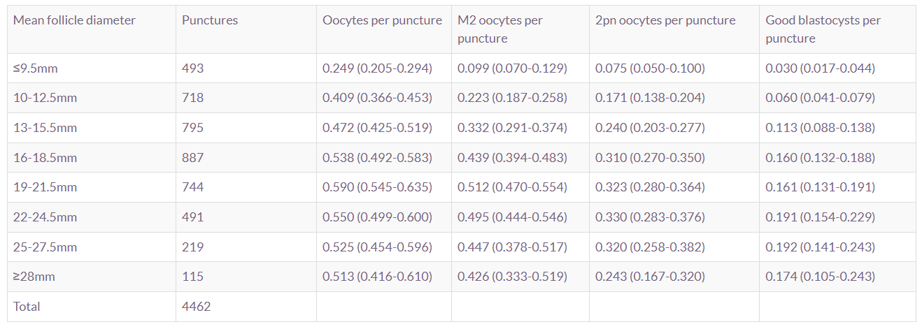Click cell '0.243 (0.167-0.320)'
The height and width of the screenshot is (329, 922).
pos(650,277)
